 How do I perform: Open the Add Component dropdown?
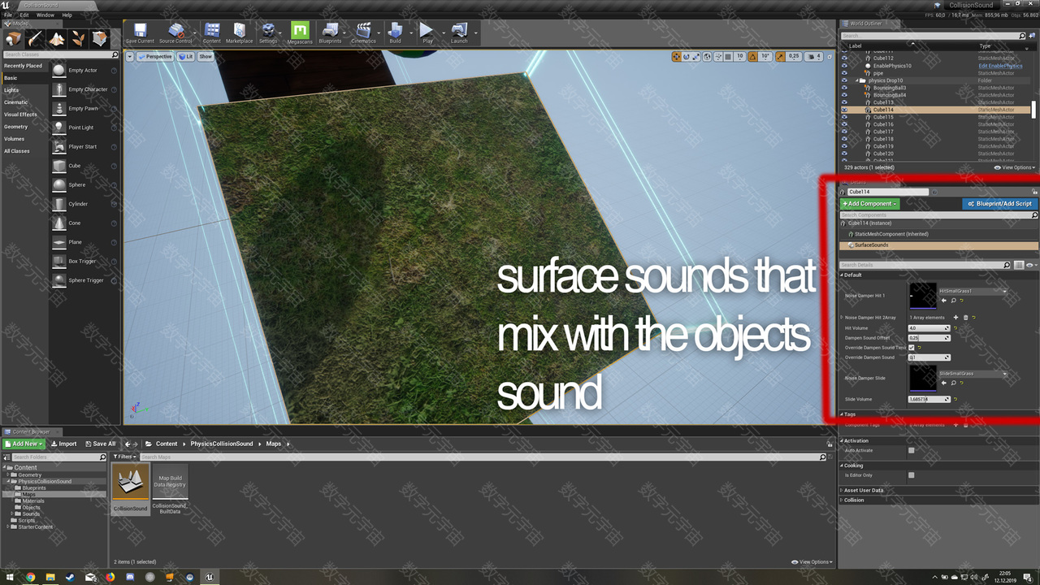coord(869,204)
